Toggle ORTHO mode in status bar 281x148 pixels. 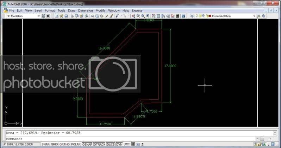click(64, 144)
